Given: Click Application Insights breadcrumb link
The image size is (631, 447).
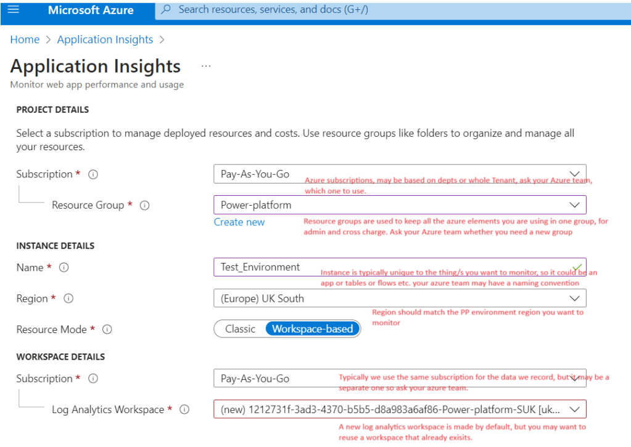Looking at the screenshot, I should click(105, 39).
